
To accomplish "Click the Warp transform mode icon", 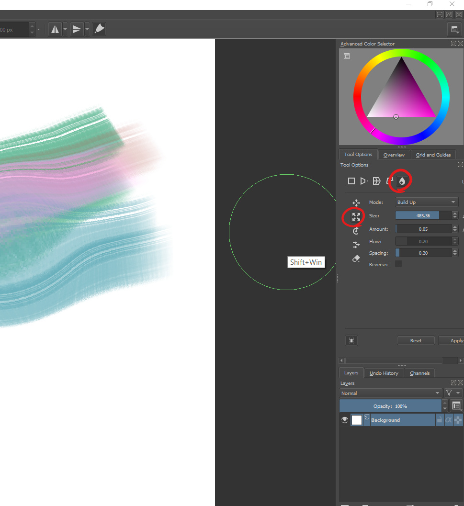I will (x=377, y=181).
